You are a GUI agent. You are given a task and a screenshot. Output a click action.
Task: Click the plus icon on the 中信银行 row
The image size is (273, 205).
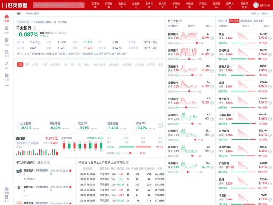click(x=212, y=102)
